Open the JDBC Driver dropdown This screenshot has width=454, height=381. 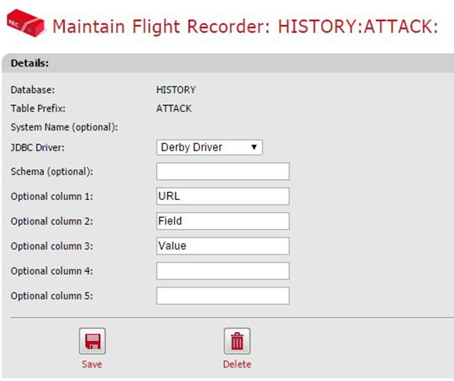[210, 148]
